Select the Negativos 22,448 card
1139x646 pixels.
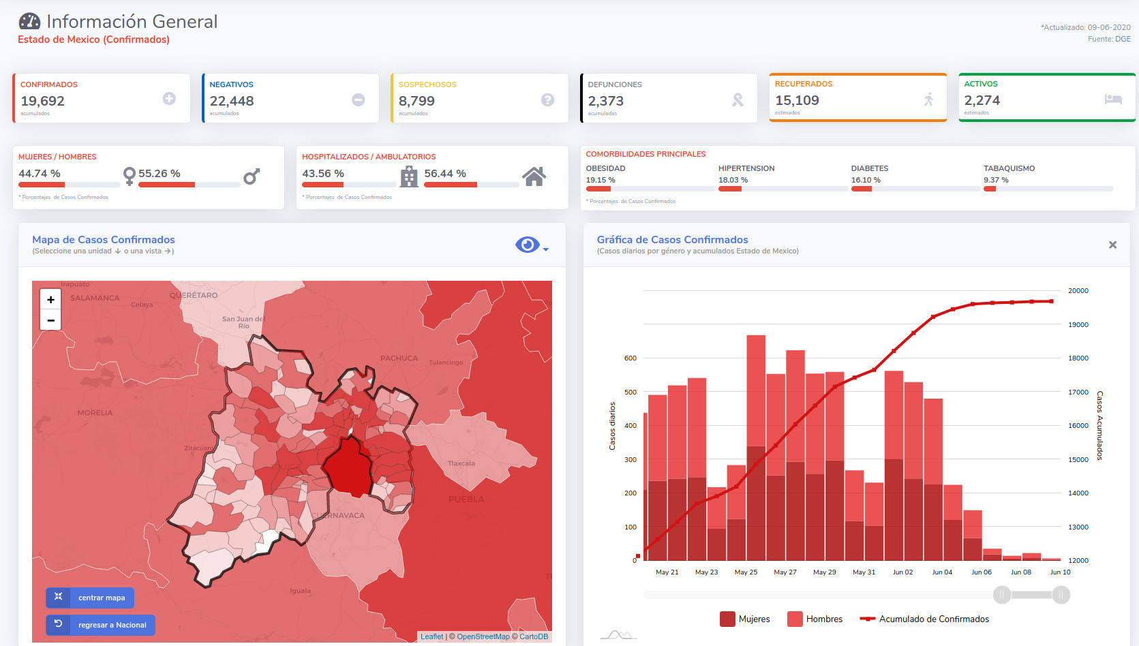click(290, 98)
